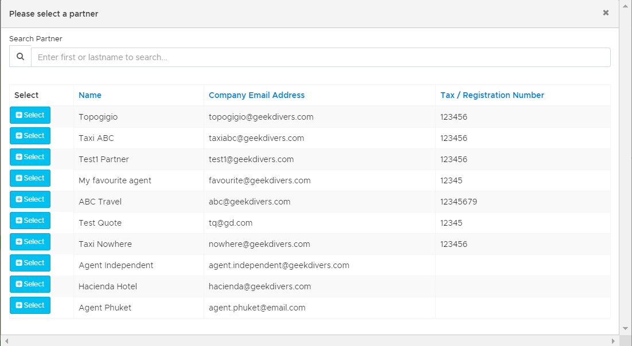Click the taxiabc@geekdivers.com email text
632x346 pixels.
point(256,138)
